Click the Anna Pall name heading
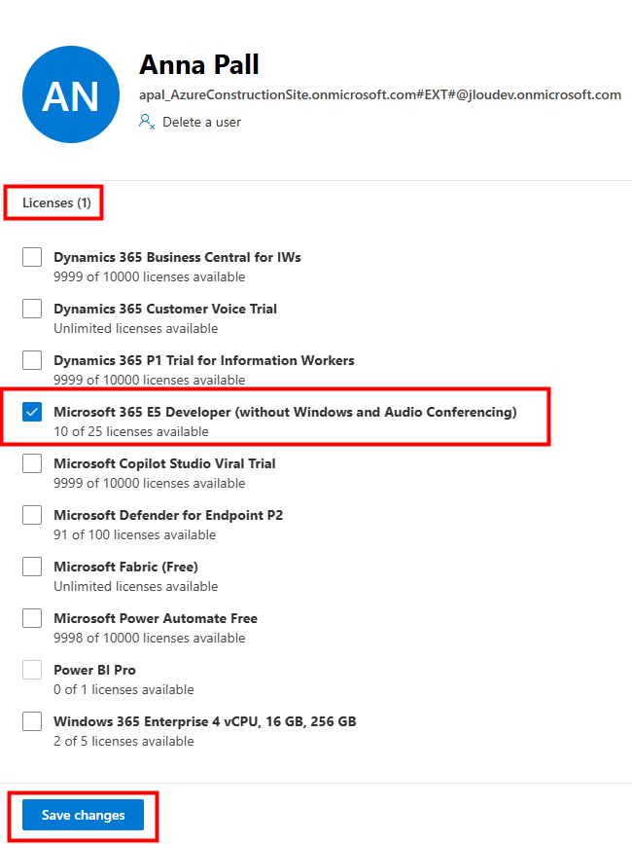 (199, 65)
